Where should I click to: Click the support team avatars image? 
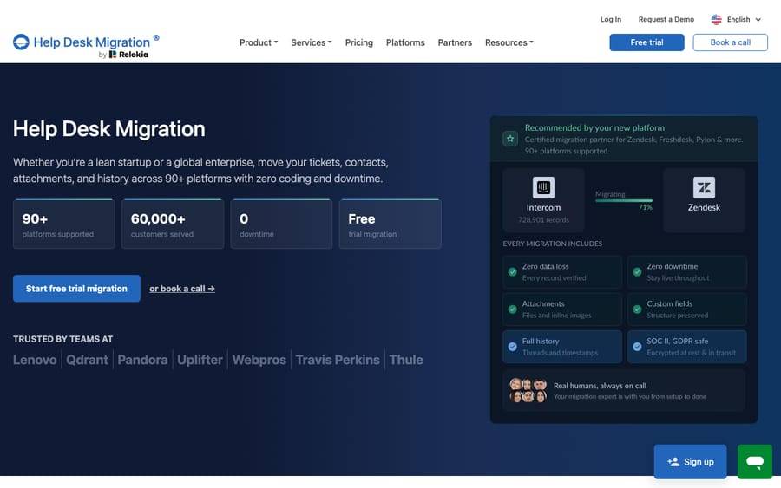pos(528,391)
